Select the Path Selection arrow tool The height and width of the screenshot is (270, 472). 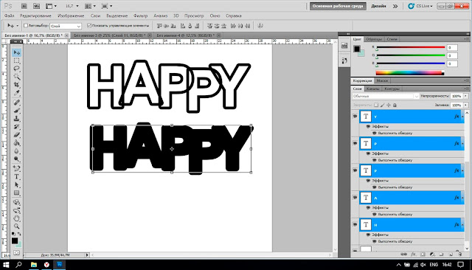pyautogui.click(x=16, y=185)
